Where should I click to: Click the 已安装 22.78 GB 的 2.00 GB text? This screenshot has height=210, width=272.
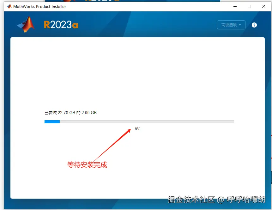pyautogui.click(x=70, y=113)
